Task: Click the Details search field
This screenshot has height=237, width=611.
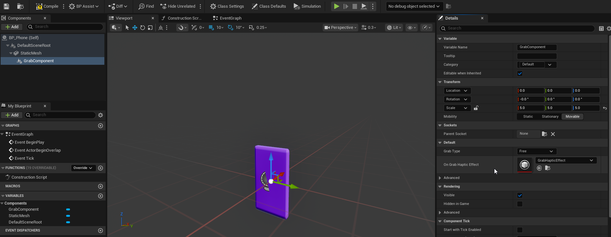Action: 517,28
